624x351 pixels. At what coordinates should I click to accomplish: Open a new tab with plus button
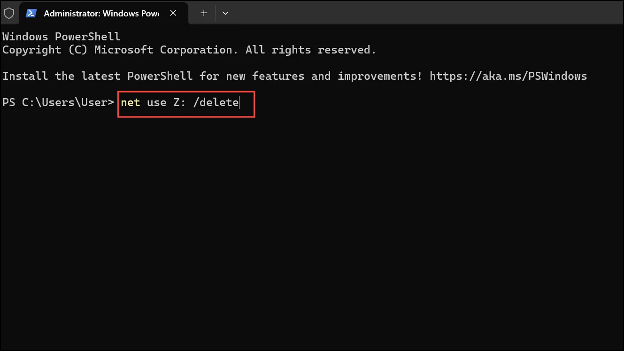tap(204, 13)
